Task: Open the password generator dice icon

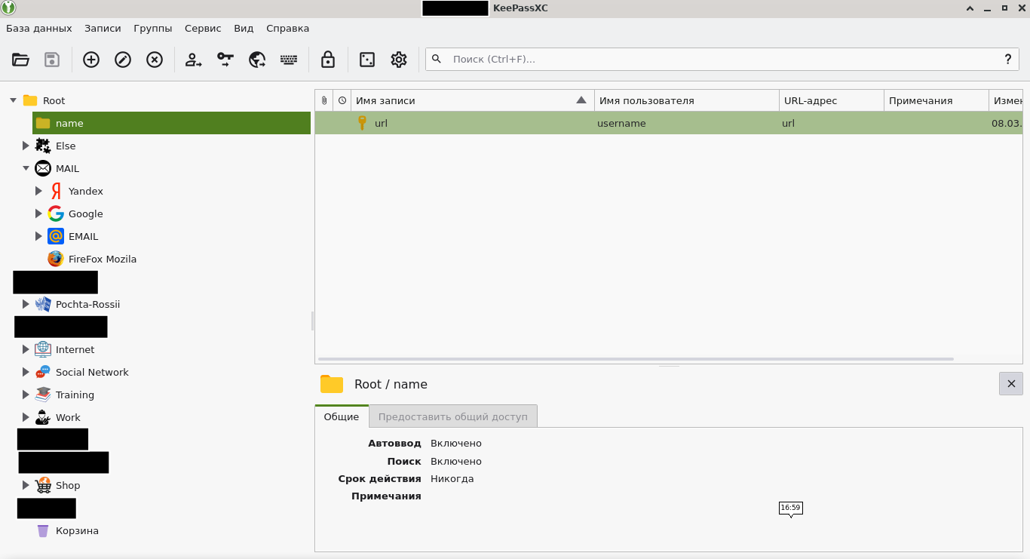Action: (367, 60)
